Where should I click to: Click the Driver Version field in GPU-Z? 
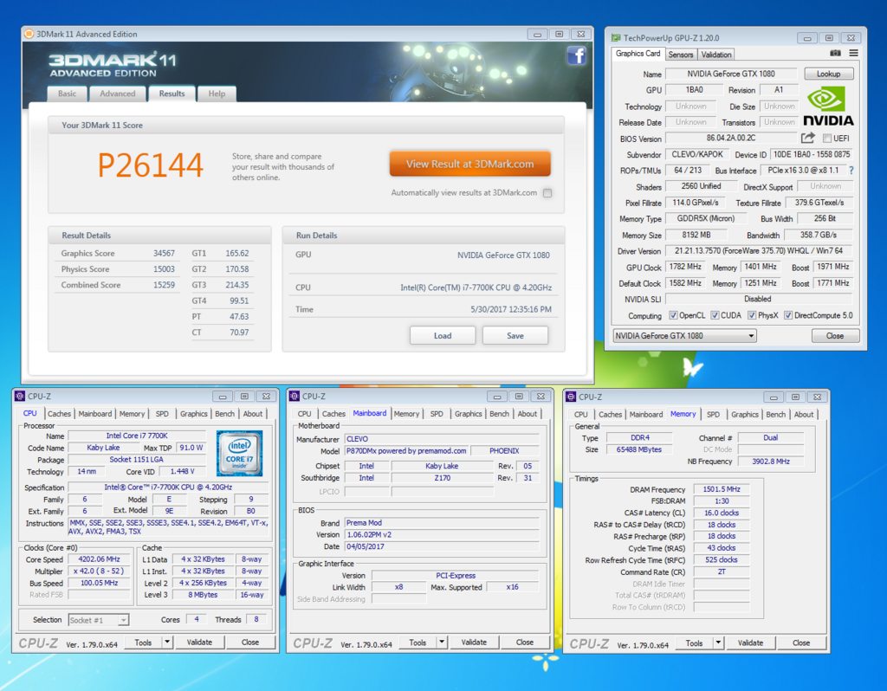(759, 251)
